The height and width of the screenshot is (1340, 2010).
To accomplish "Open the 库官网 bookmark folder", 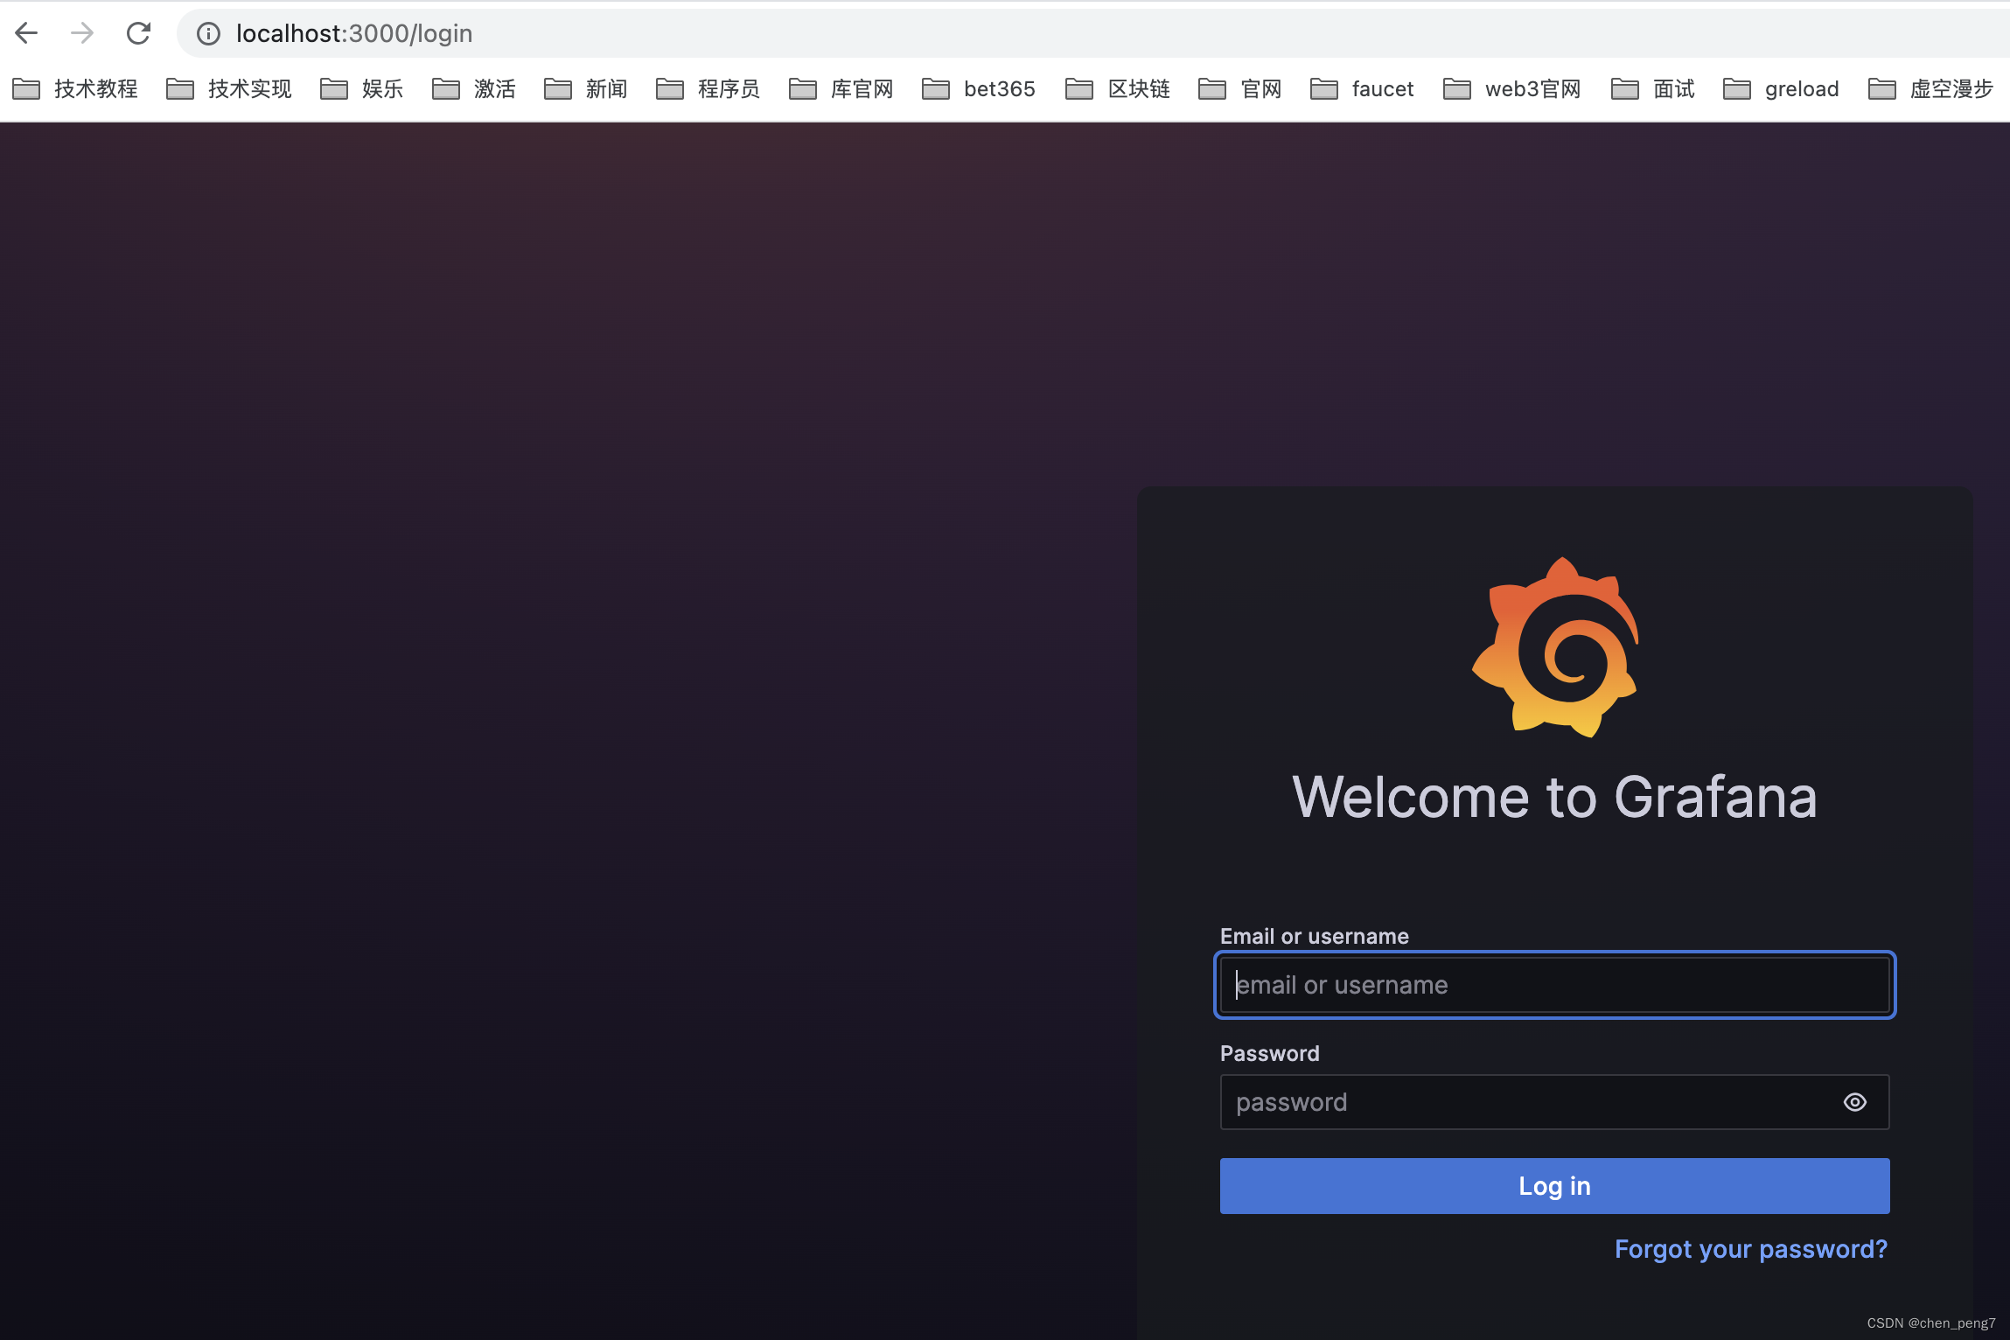I will [841, 89].
